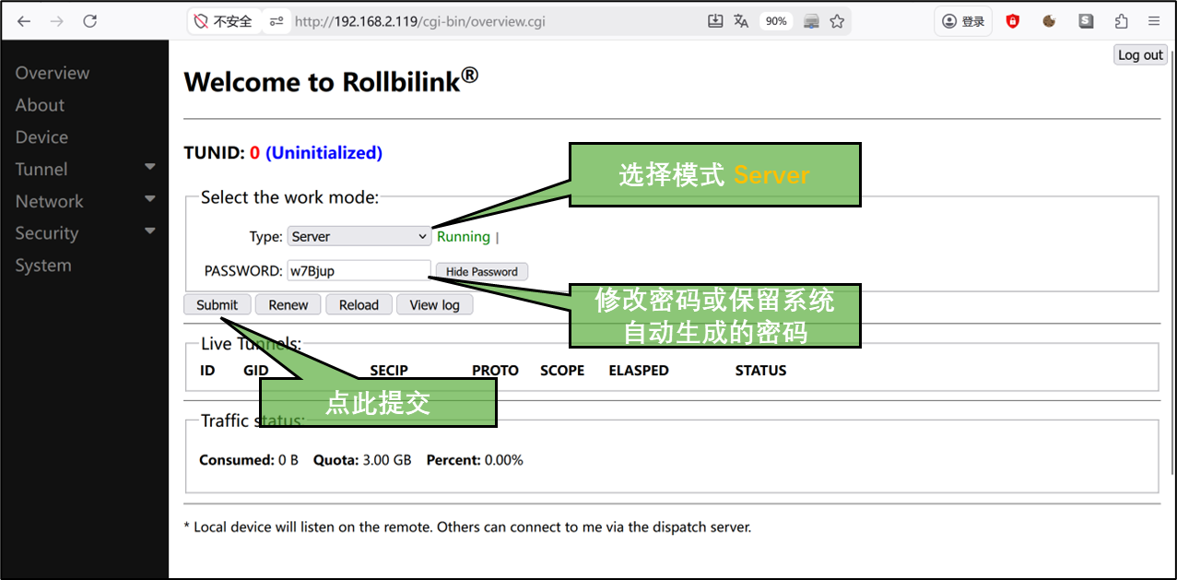Bookmark this page with the star icon
The height and width of the screenshot is (580, 1177).
837,21
